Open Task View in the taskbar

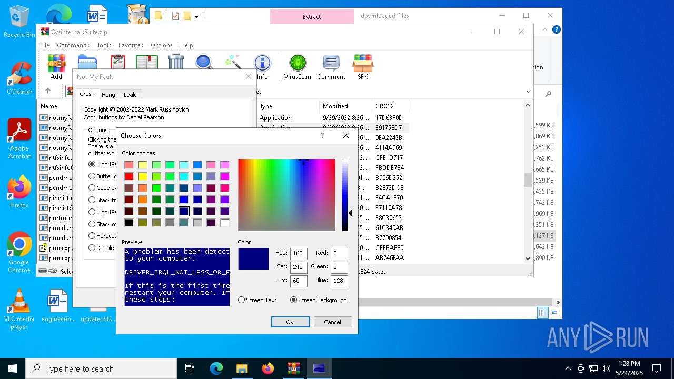[x=190, y=368]
